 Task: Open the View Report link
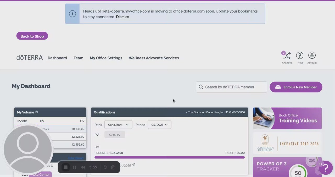[76, 158]
